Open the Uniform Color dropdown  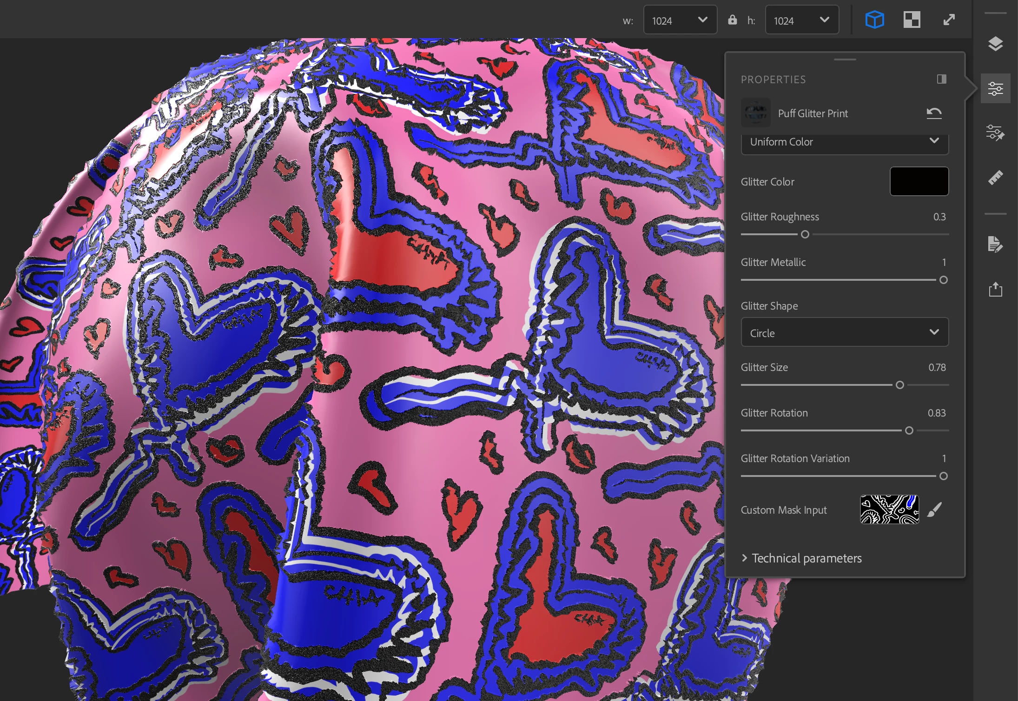point(844,142)
